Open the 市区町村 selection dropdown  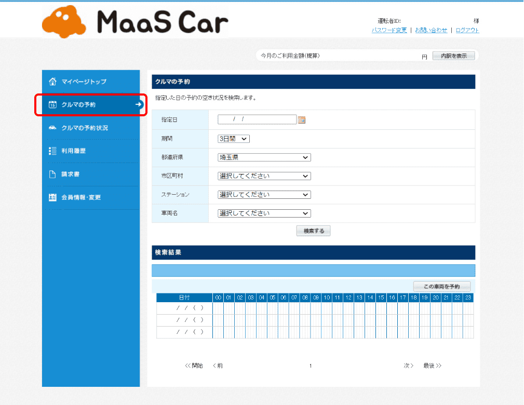[264, 176]
